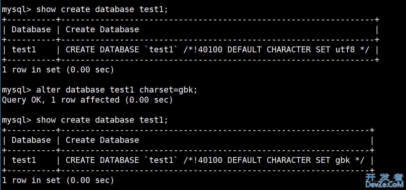Click 'CREATE DATABASE `test1`' text in first result
This screenshot has width=406, height=190.
122,50
